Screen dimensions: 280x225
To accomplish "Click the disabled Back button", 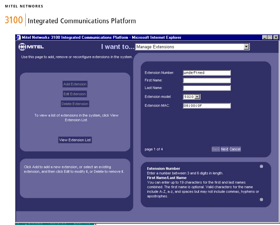I will (216, 149).
